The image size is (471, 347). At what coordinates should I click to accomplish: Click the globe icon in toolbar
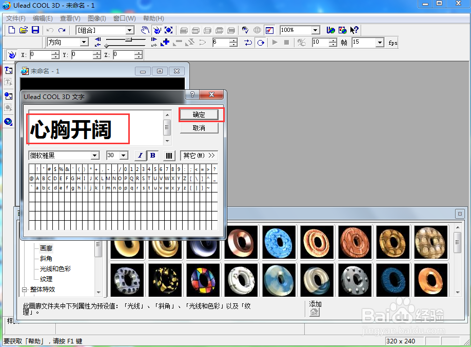pos(257,30)
